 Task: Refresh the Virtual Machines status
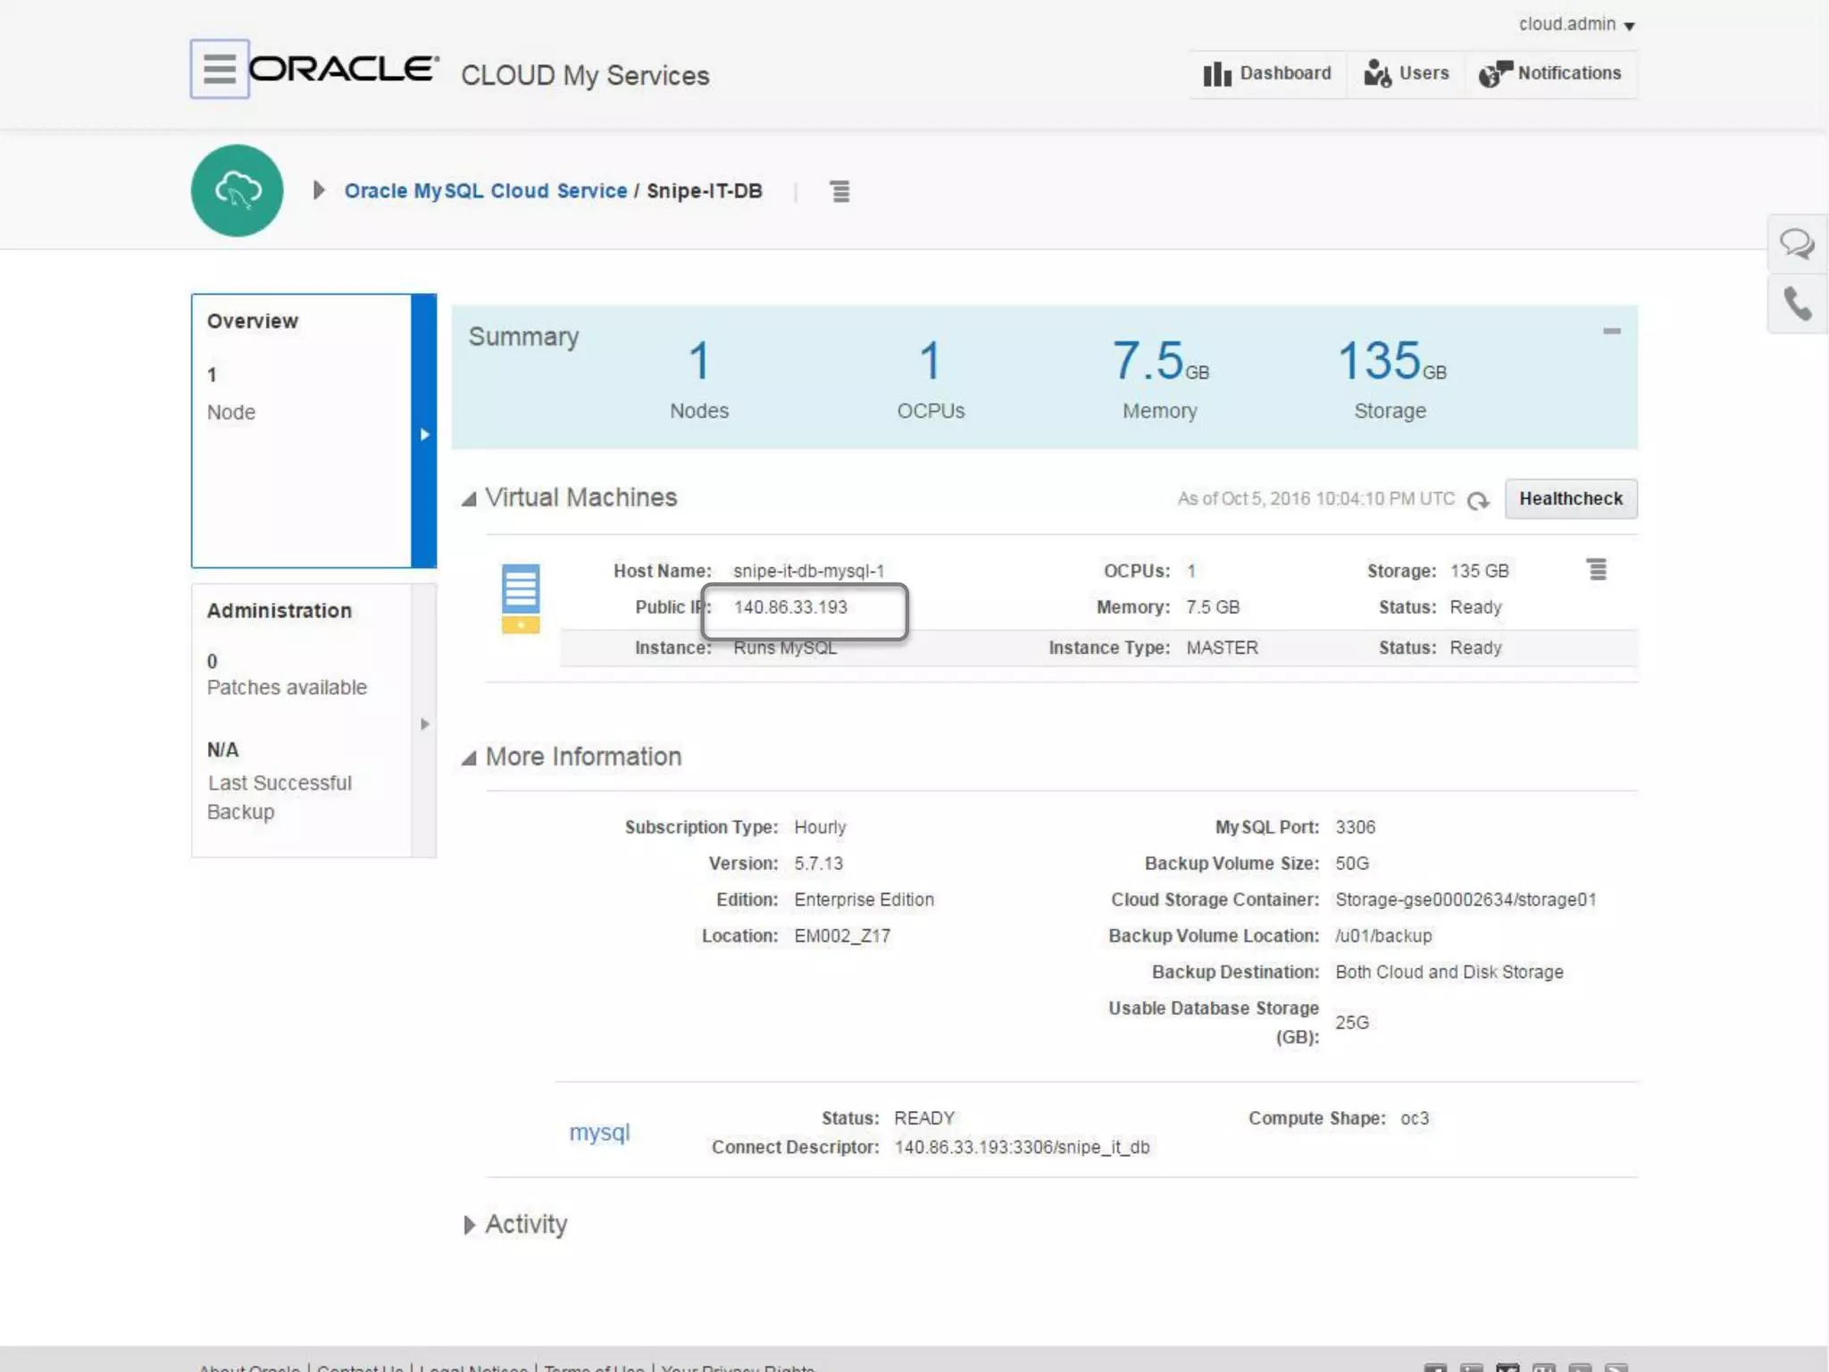pos(1478,500)
